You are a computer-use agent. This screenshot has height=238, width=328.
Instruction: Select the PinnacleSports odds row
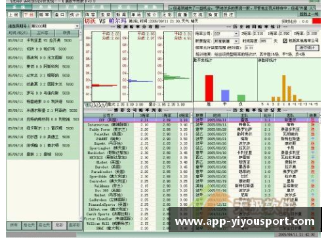pyautogui.click(x=138, y=204)
